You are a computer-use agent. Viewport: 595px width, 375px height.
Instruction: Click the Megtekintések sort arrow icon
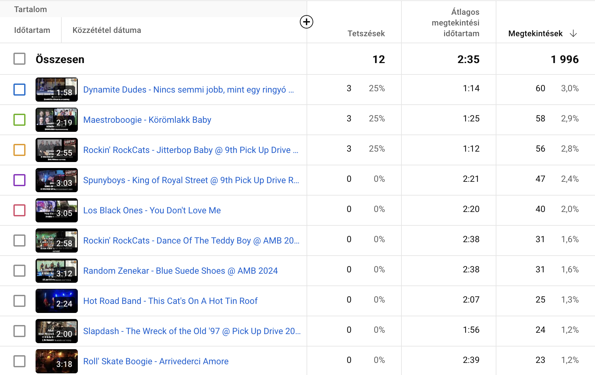tap(574, 34)
